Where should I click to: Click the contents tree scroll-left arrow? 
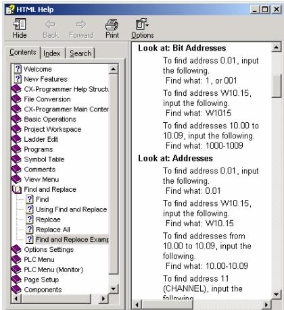pos(16,299)
